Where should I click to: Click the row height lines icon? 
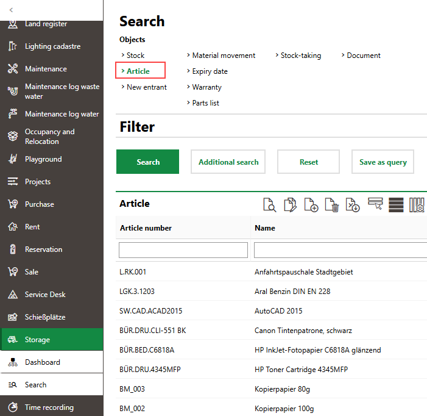[x=396, y=204]
